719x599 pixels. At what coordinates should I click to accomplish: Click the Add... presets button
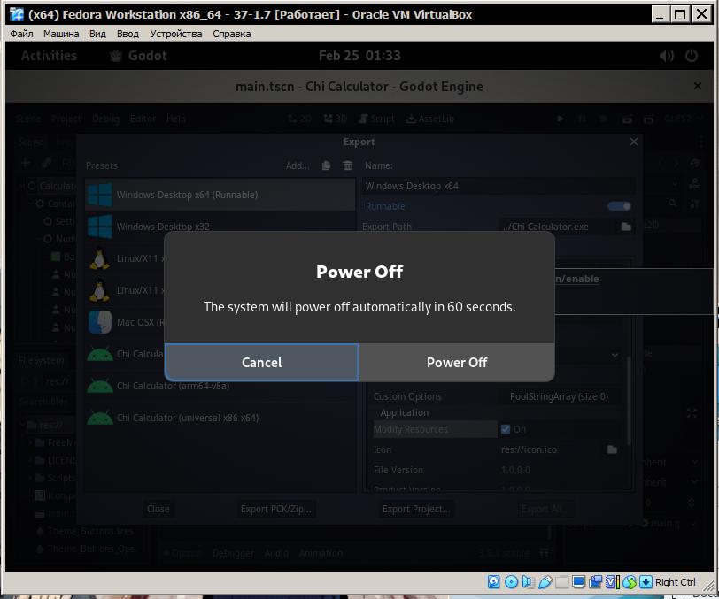298,165
